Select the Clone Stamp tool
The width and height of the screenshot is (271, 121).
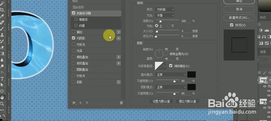coord(2,35)
